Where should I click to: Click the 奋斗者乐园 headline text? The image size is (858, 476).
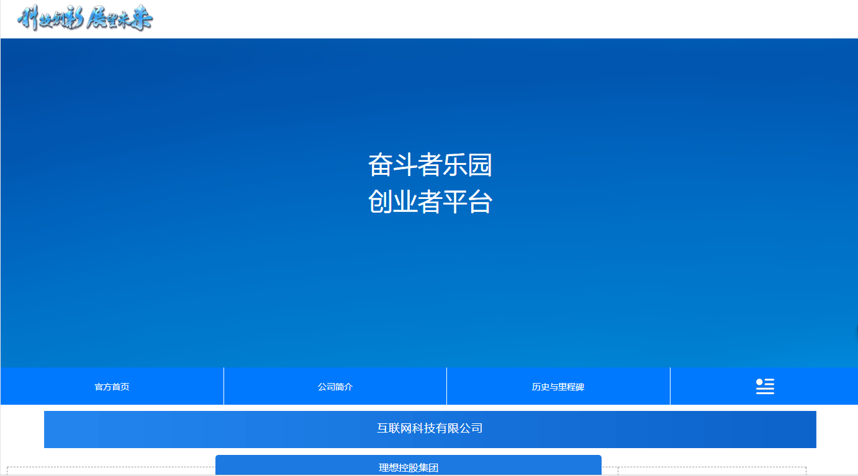(430, 165)
